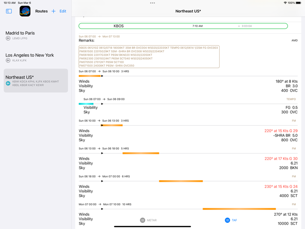
Task: Open the three-dot multitasking menu
Action: click(152, 3)
